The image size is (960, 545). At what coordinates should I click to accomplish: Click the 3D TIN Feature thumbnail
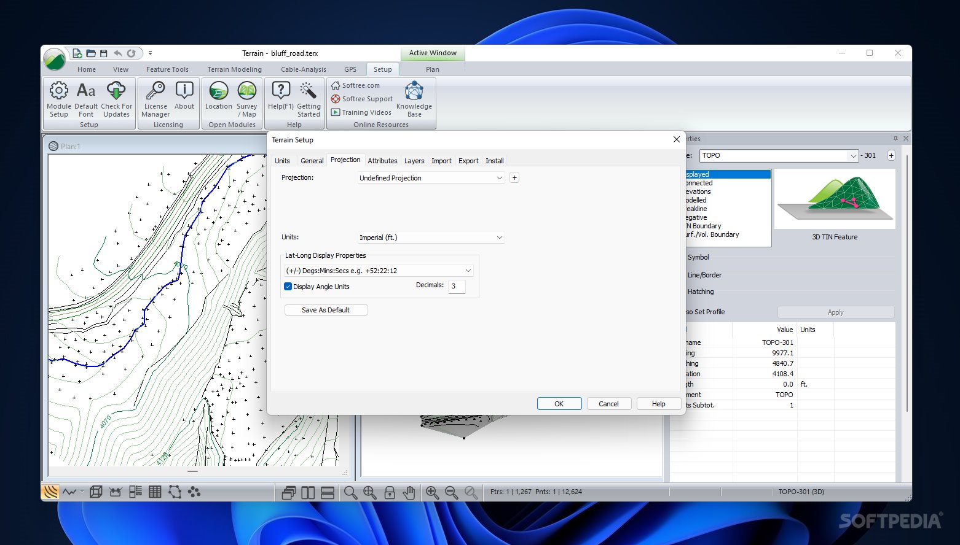[835, 199]
